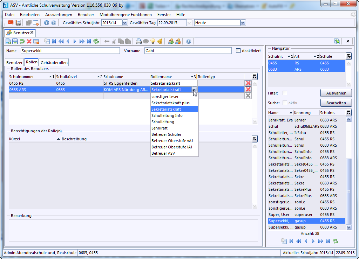Image resolution: width=359 pixels, height=259 pixels.
Task: Click the Vorname field containing Gabi
Action: 188,51
